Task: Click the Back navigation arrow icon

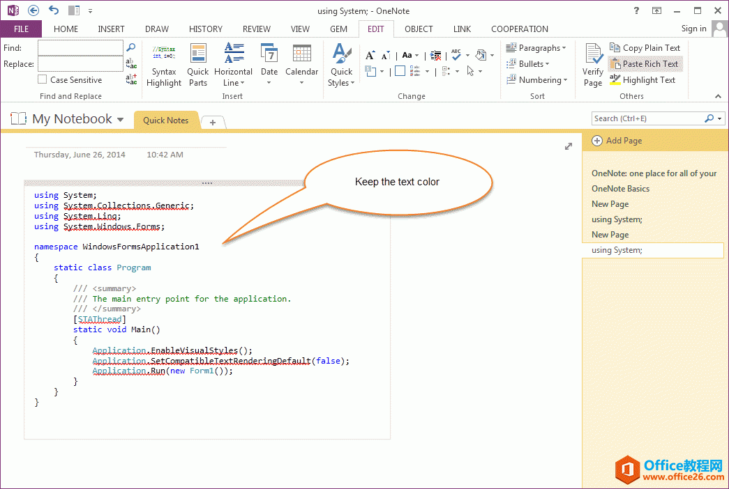Action: click(x=33, y=10)
